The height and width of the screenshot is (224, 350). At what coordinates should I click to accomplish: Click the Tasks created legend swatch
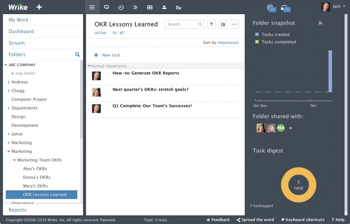point(257,35)
